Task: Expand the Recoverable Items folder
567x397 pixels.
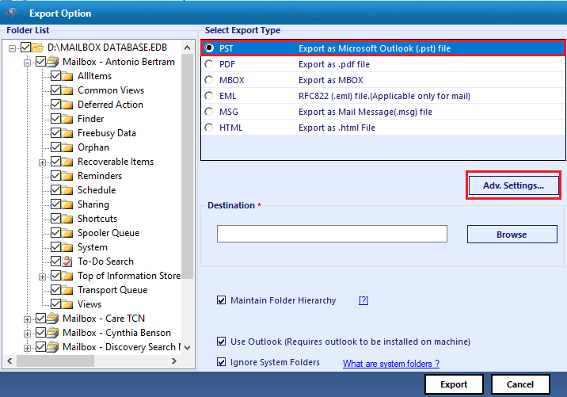Action: [x=42, y=162]
